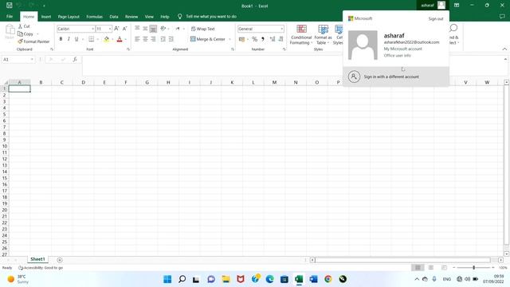The image size is (510, 287).
Task: Open the font color dropdown arrow
Action: tap(126, 39)
